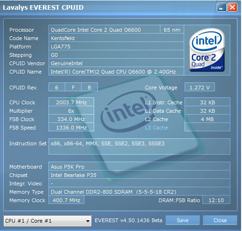Click the Core Voltage label
Screen dimensions: 242x231
(x=161, y=88)
